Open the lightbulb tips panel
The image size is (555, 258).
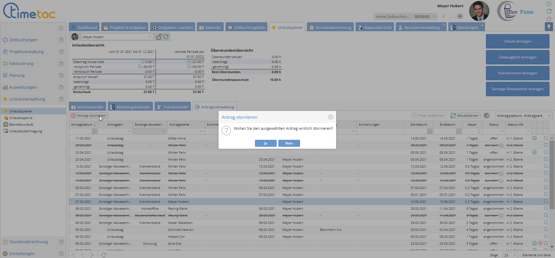pyautogui.click(x=548, y=27)
